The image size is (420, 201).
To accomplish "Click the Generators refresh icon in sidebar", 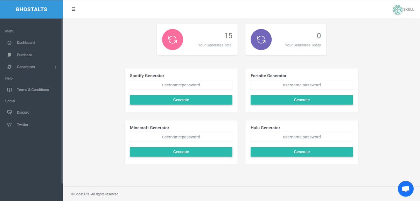I will click(x=9, y=67).
